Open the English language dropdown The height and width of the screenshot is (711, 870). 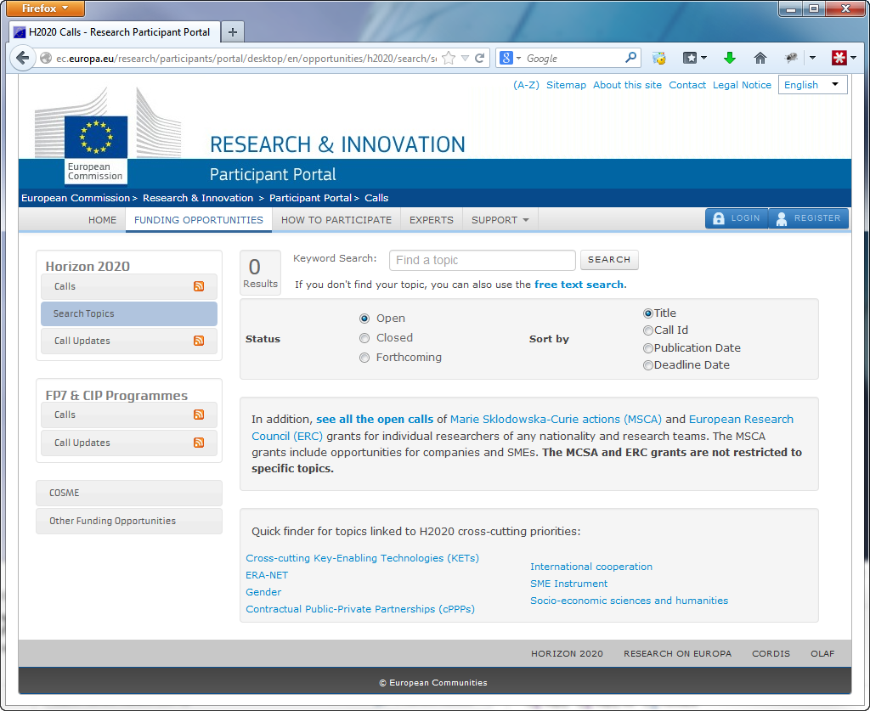[813, 85]
